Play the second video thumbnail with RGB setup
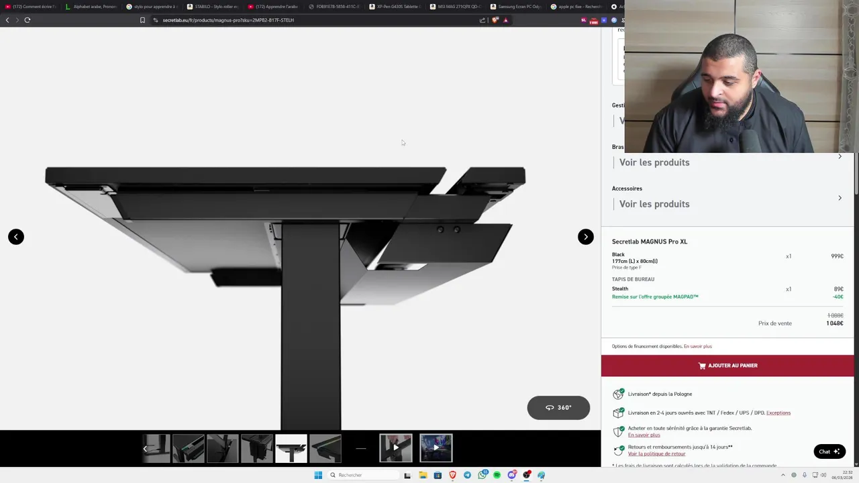Viewport: 859px width, 483px height. [436, 448]
